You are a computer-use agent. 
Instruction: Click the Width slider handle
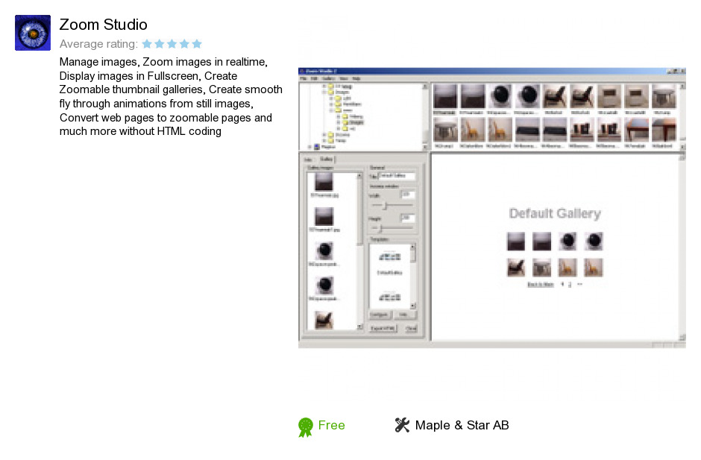[x=385, y=205]
